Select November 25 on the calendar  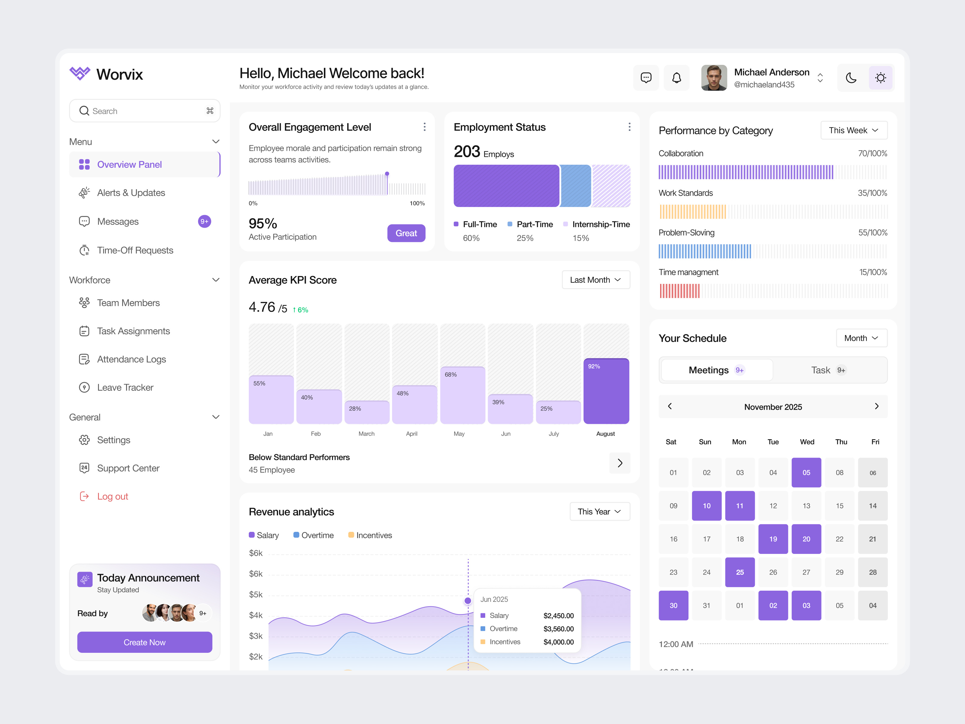click(740, 572)
